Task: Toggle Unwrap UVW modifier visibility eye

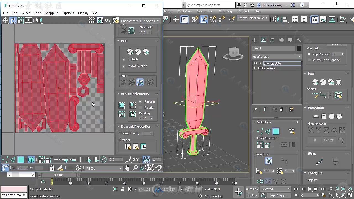Action: [256, 64]
